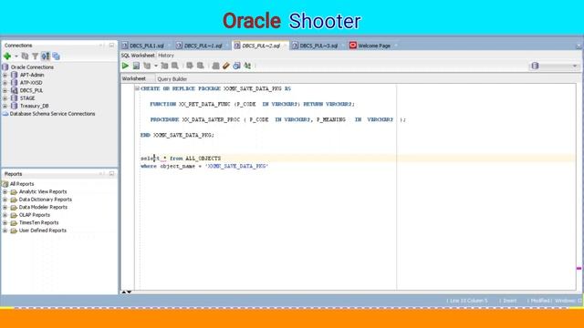This screenshot has height=328, width=584.
Task: Click the editor split arrows at bottom-left
Action: tap(126, 292)
